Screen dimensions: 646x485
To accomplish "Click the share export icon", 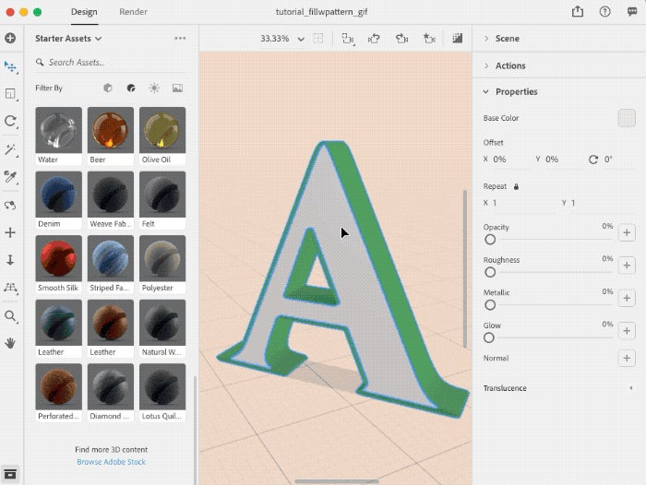I will click(578, 12).
